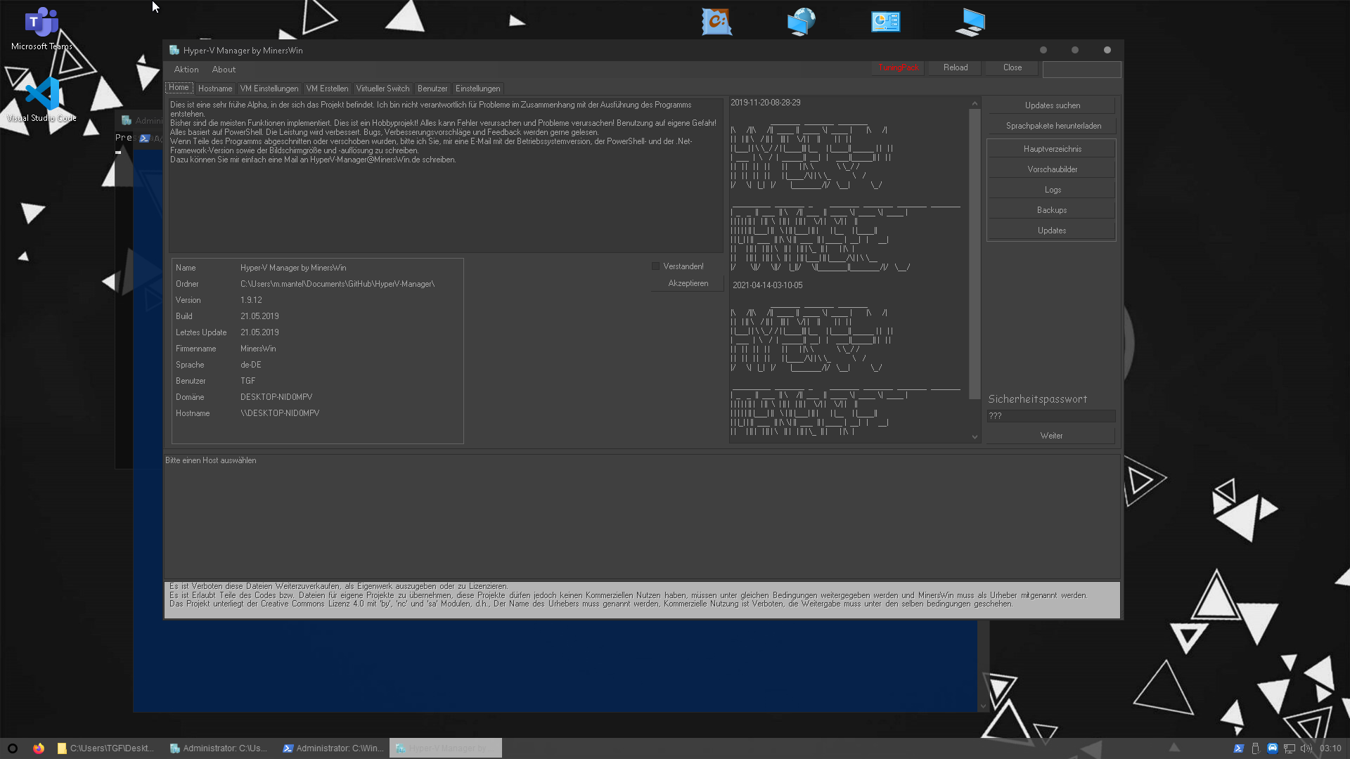The height and width of the screenshot is (759, 1350).
Task: Expand hidden tray icons arrow
Action: [1174, 748]
